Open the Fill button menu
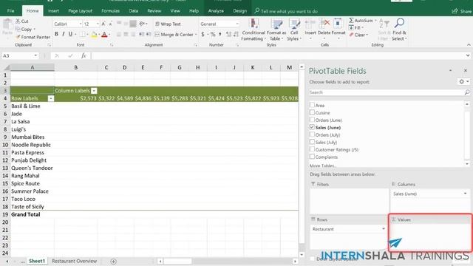This screenshot has height=266, width=473. point(356,27)
